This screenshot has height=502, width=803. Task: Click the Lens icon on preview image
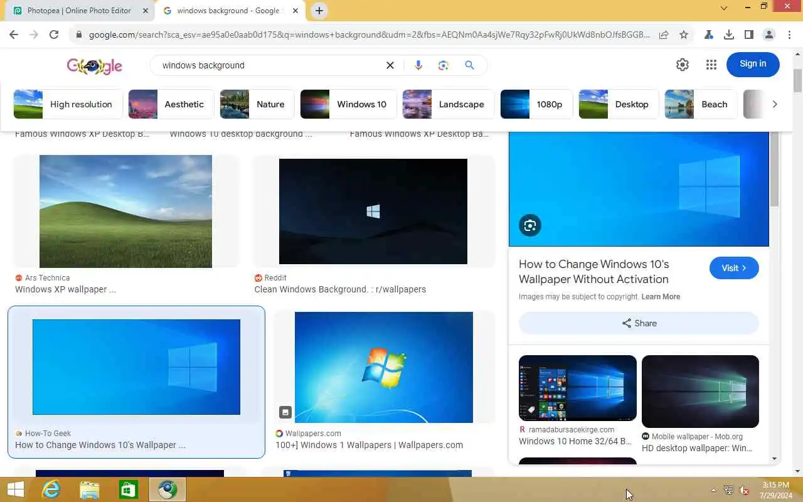(530, 226)
